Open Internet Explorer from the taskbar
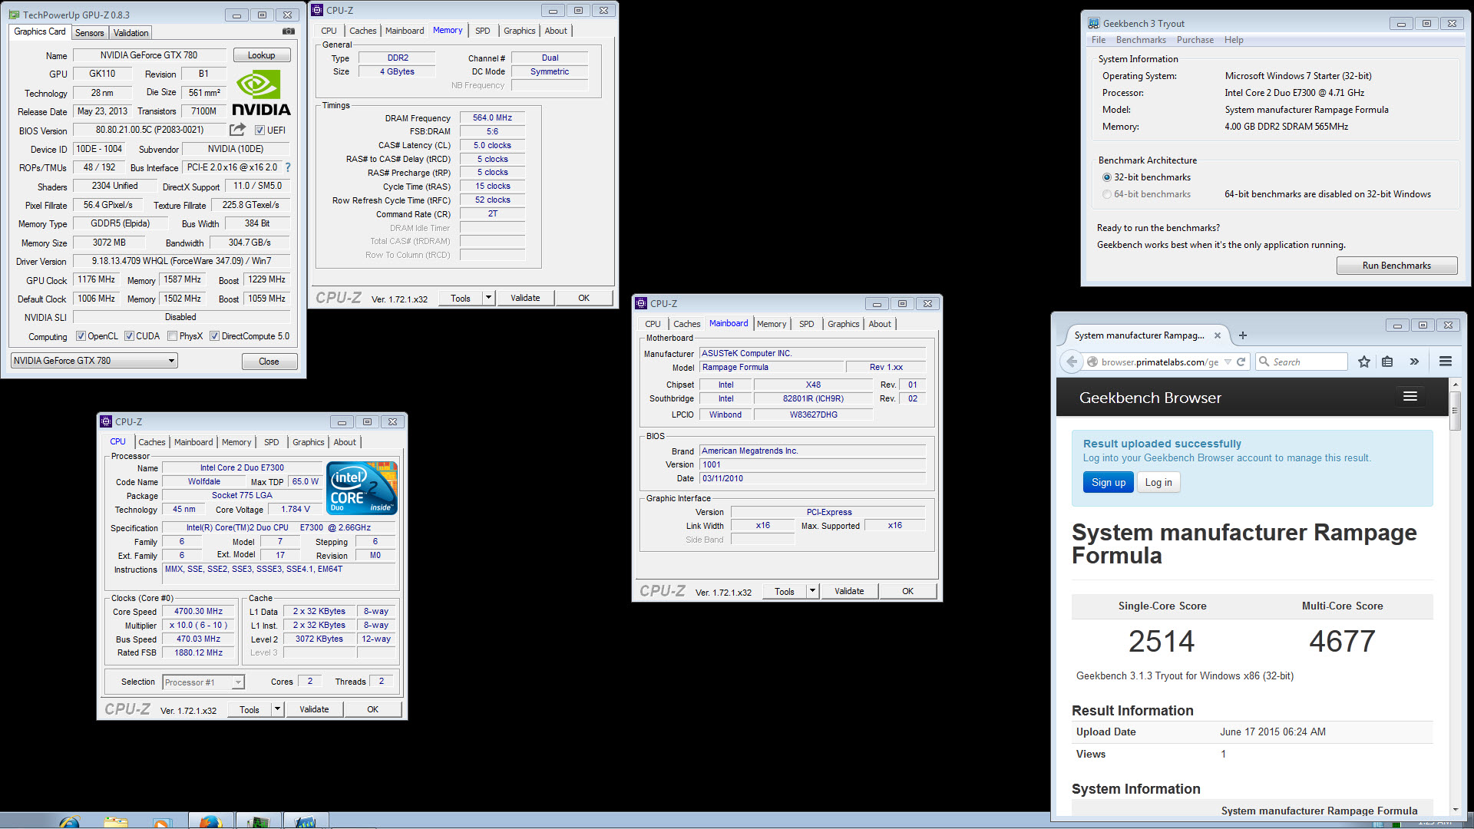This screenshot has height=829, width=1474. tap(69, 821)
